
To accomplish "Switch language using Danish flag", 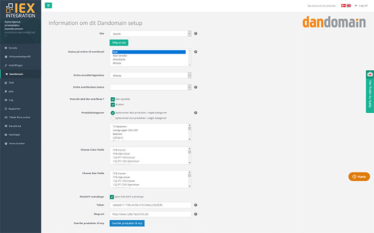I will pyautogui.click(x=343, y=6).
